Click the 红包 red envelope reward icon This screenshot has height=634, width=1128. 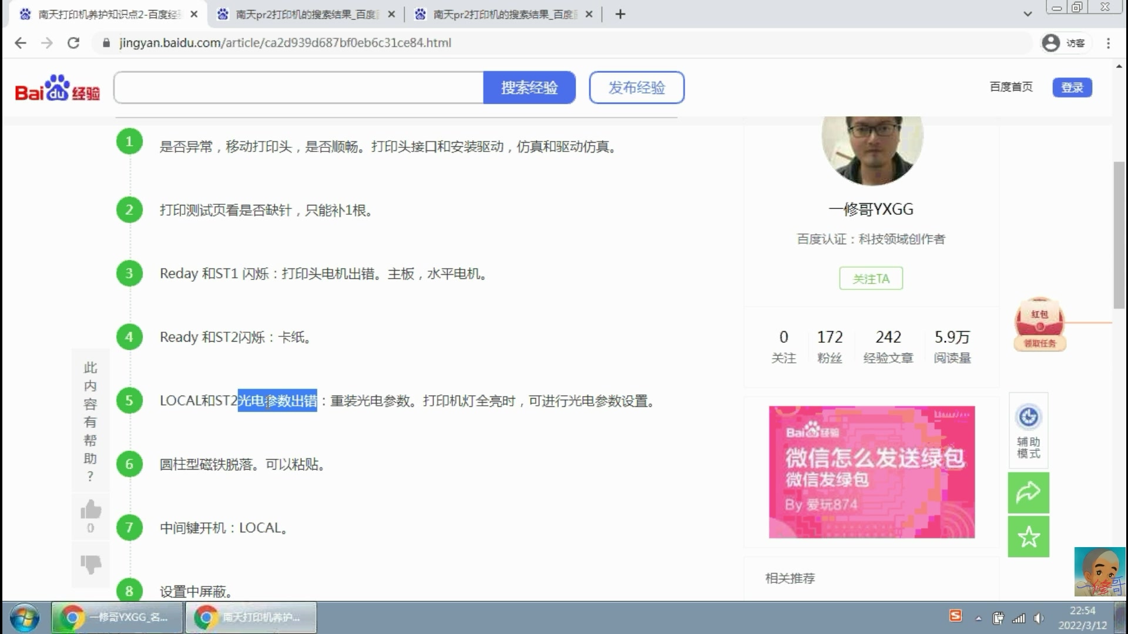coord(1039,323)
